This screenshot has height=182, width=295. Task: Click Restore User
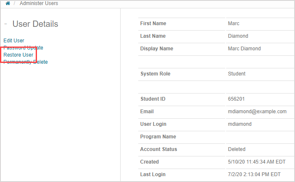18,55
